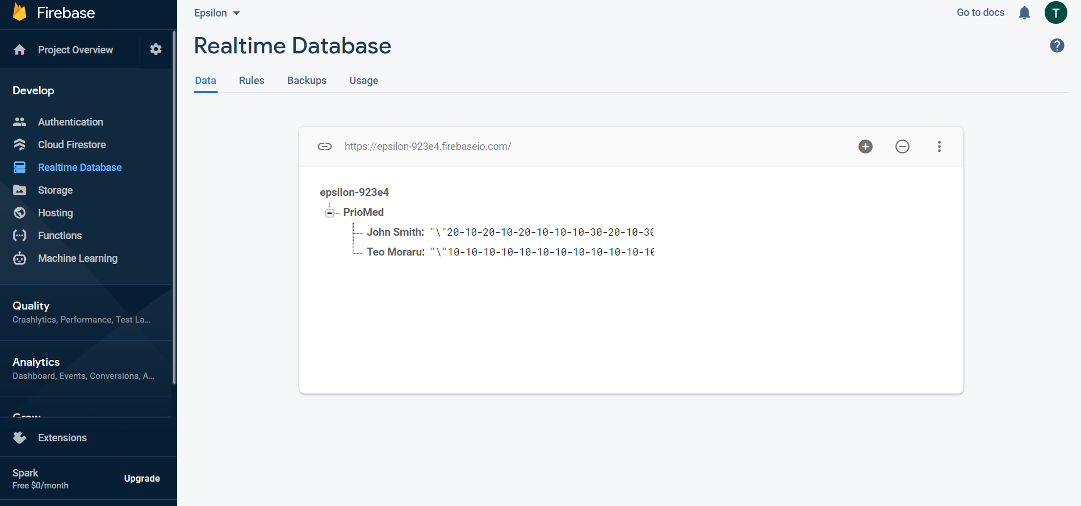This screenshot has width=1081, height=506.
Task: Open Project Overview home icon
Action: [x=20, y=50]
